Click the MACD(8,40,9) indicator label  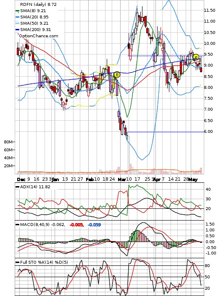click(x=42, y=225)
